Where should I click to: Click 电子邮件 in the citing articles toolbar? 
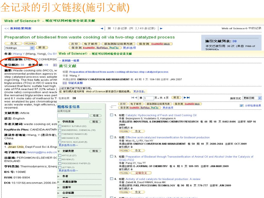tap(136, 104)
